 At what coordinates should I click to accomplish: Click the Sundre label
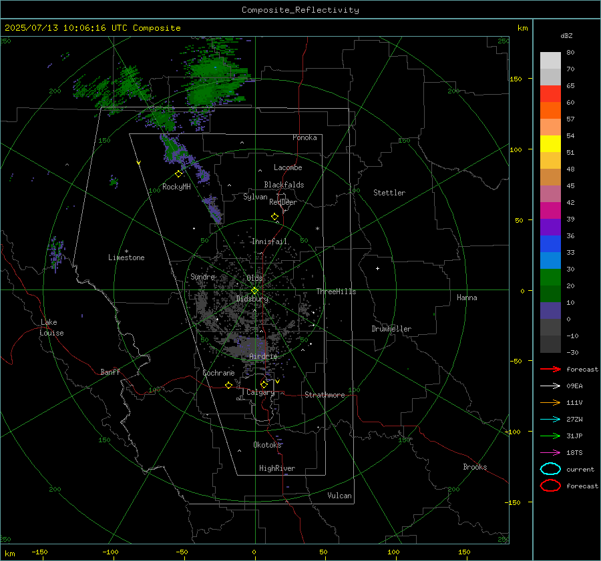pyautogui.click(x=203, y=277)
